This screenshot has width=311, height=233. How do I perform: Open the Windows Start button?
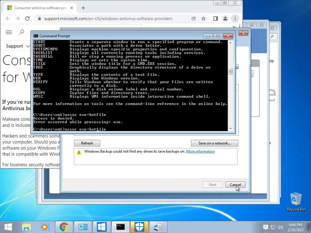click(x=8, y=227)
